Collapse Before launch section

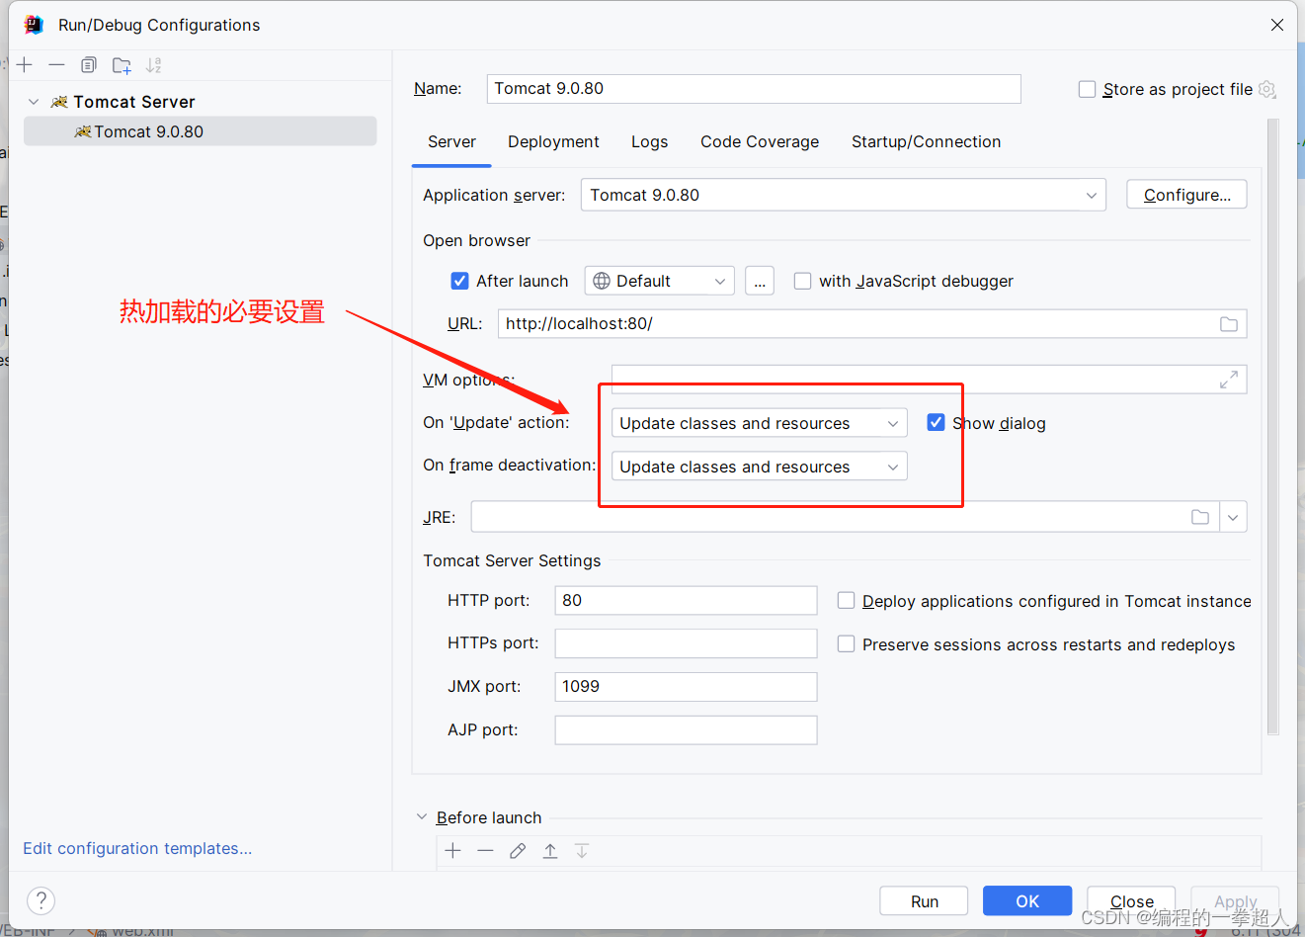[x=422, y=817]
